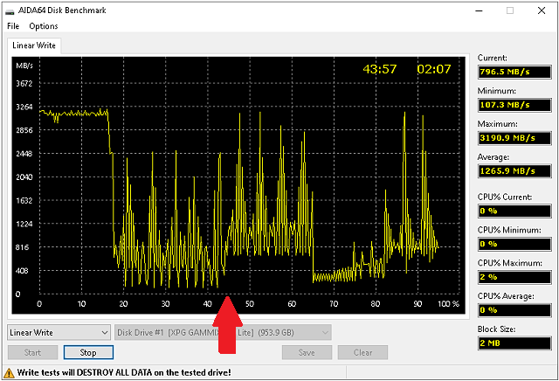
Task: Expand the Linear Write test type dropdown
Action: (x=59, y=332)
